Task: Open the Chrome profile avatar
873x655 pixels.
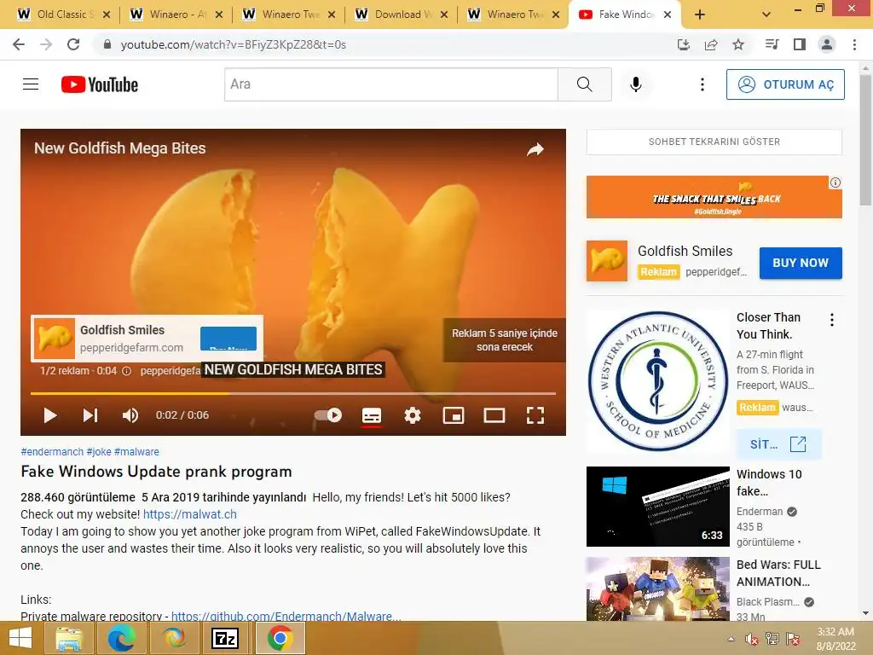Action: tap(827, 44)
